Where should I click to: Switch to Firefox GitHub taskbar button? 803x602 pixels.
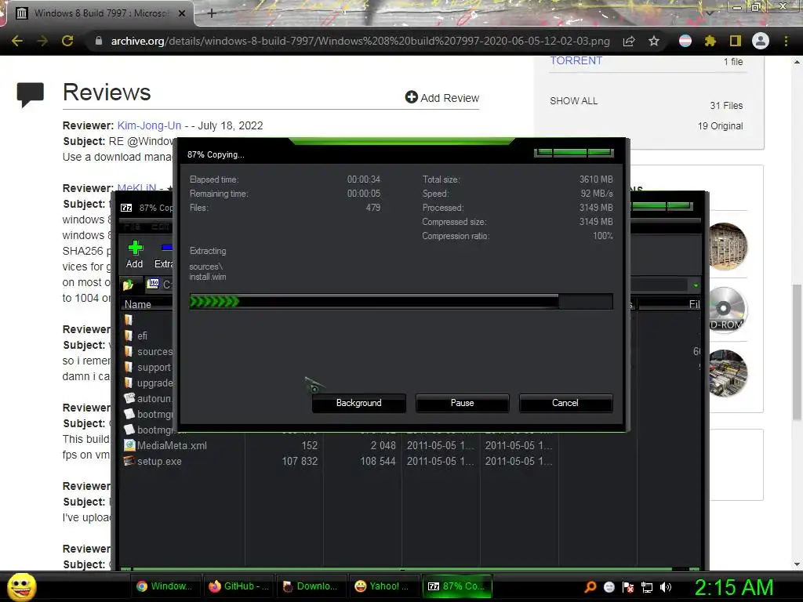238,586
